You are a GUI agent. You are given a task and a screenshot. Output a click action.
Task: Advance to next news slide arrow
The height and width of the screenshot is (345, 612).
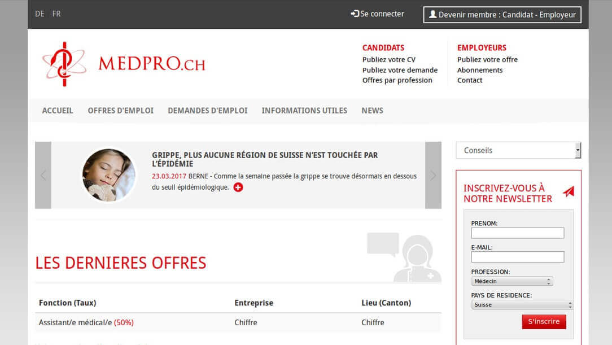(x=433, y=175)
